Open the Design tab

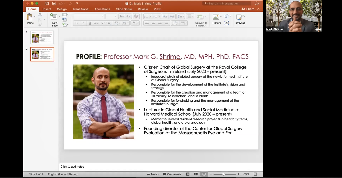click(62, 9)
